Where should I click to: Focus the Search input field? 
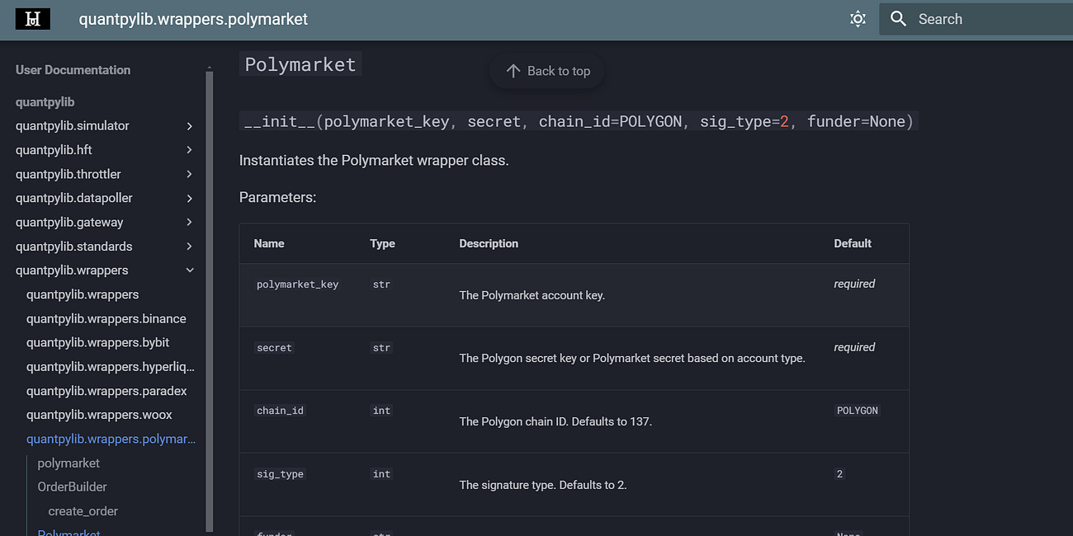tap(976, 19)
